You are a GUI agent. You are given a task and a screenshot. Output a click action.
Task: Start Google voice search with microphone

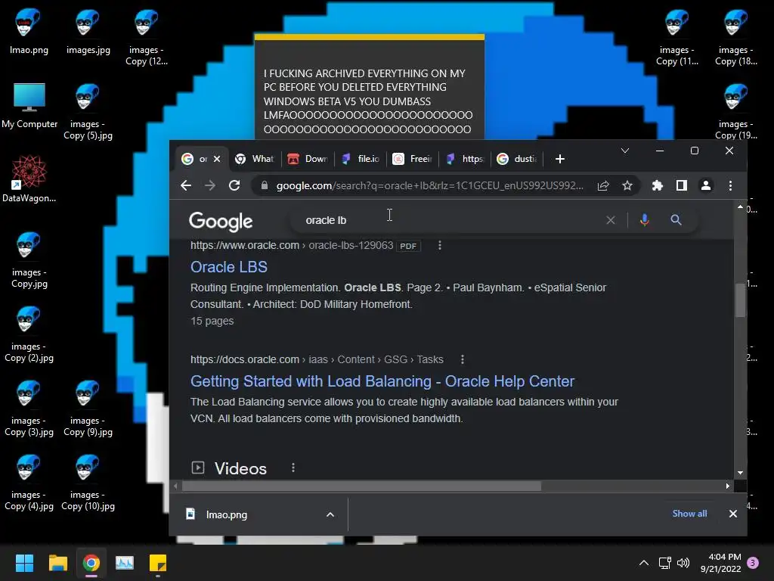tap(644, 220)
